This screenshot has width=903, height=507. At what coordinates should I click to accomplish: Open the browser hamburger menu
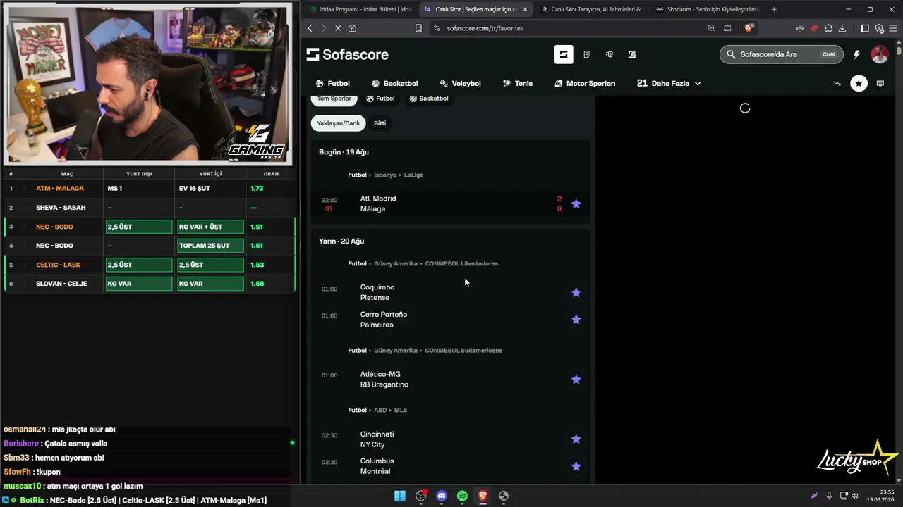pyautogui.click(x=892, y=28)
